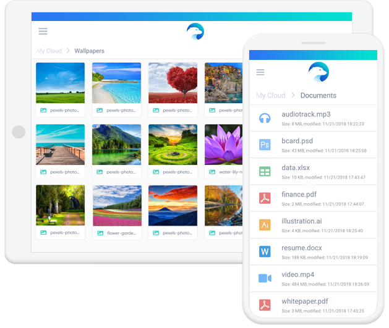Click the flower-garde file label
The image size is (389, 328).
click(x=122, y=233)
